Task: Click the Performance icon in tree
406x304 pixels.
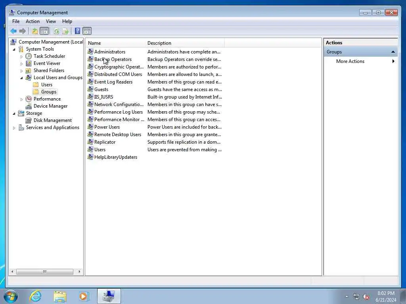Action: tap(29, 99)
